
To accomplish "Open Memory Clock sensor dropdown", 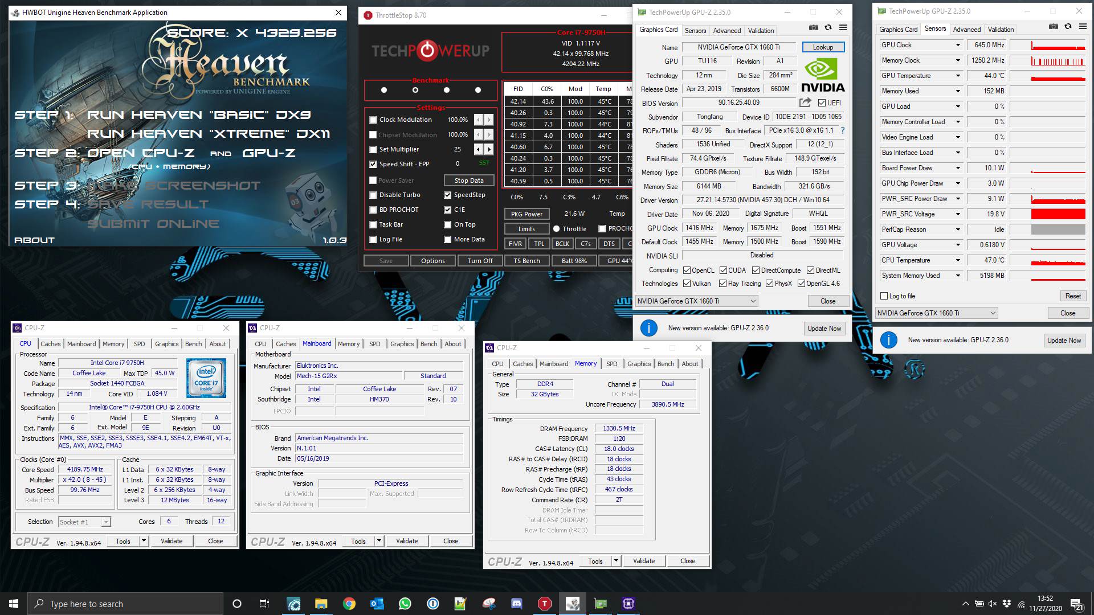I will (958, 60).
